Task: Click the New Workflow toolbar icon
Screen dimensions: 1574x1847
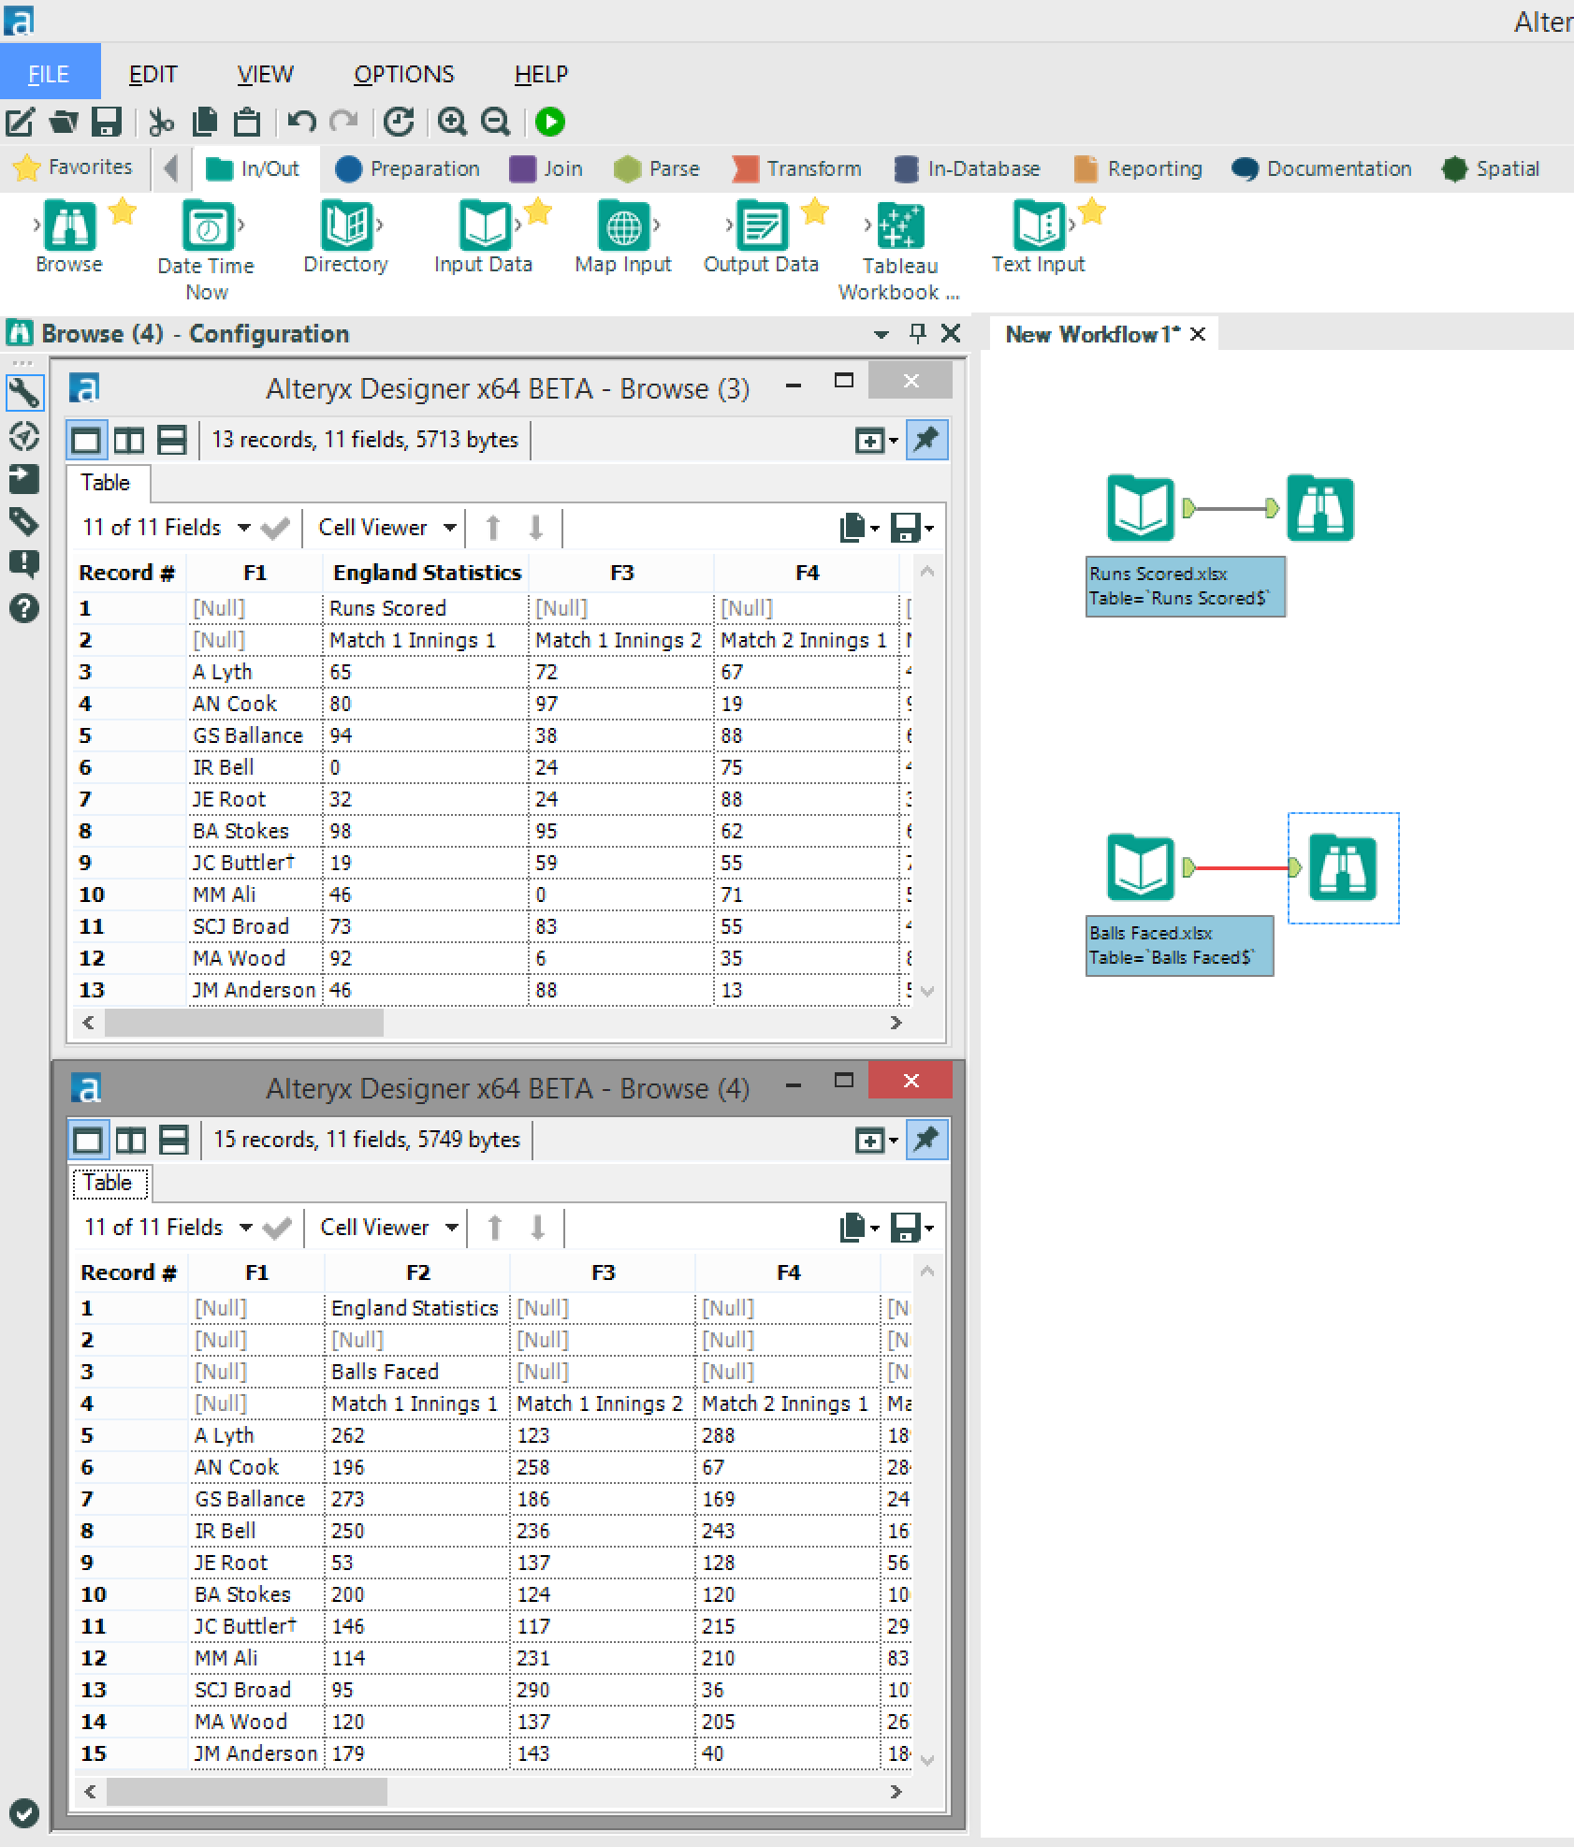Action: 21,122
